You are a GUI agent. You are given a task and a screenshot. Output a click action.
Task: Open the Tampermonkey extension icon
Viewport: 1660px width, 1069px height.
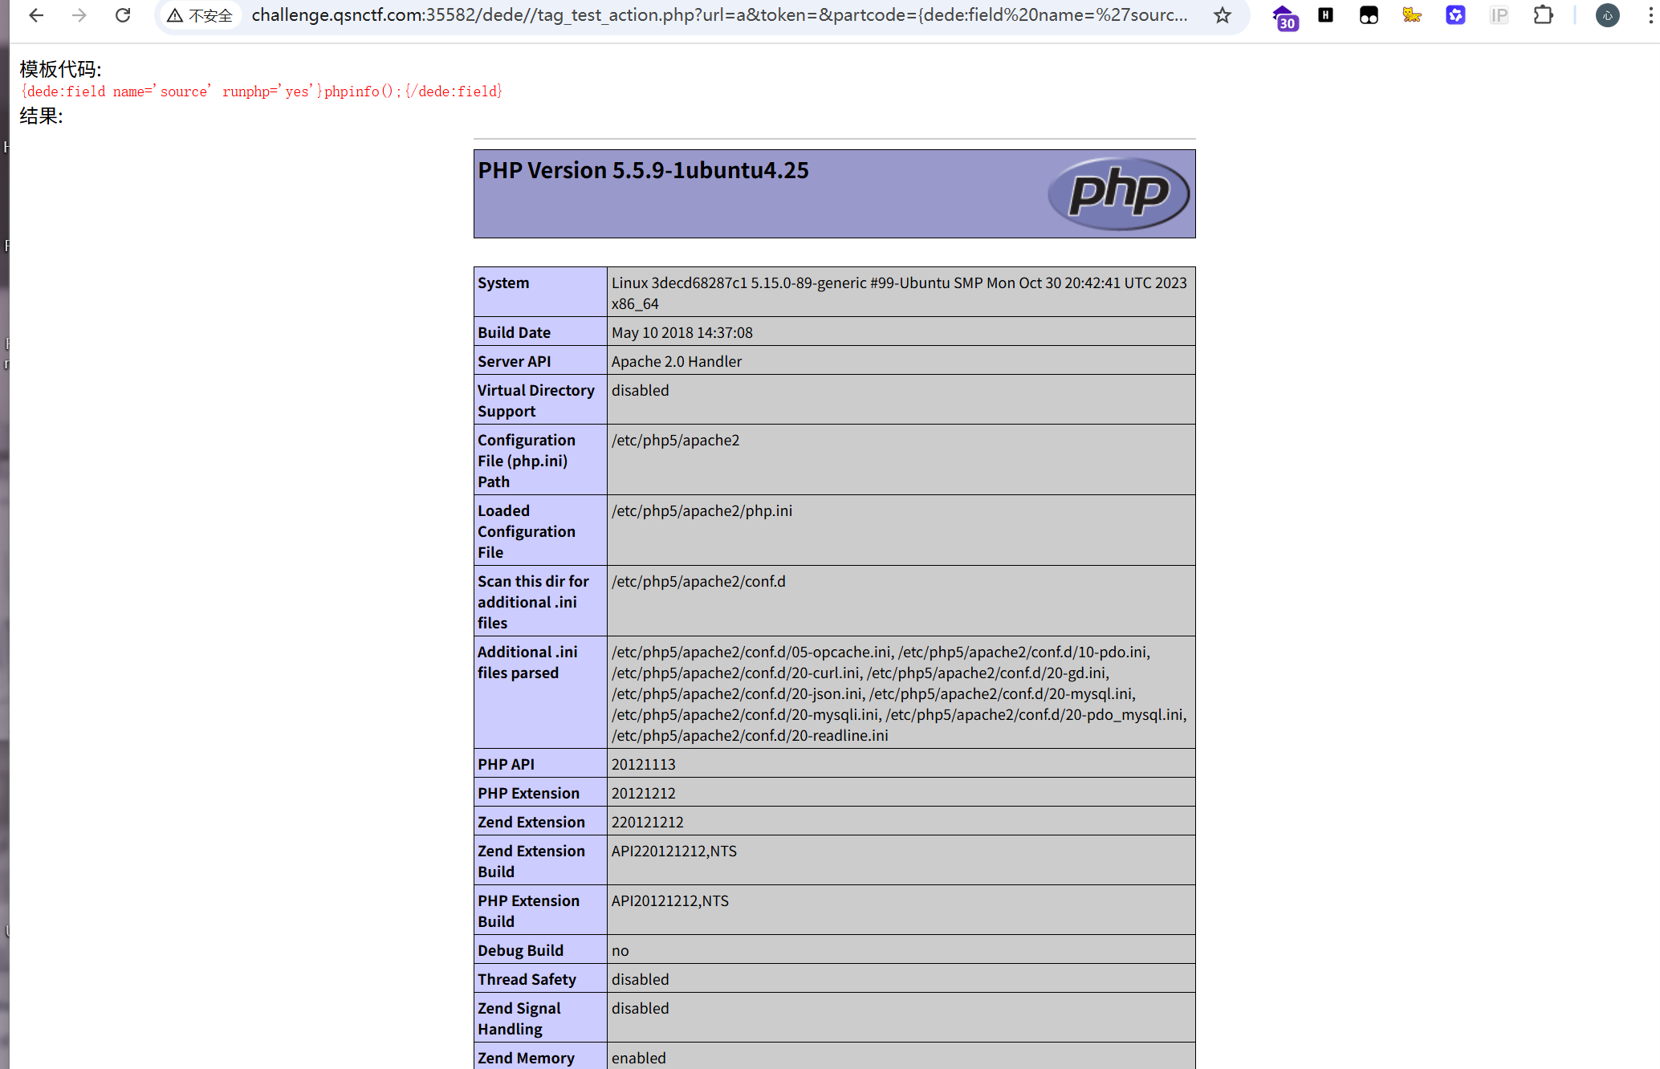(x=1369, y=15)
